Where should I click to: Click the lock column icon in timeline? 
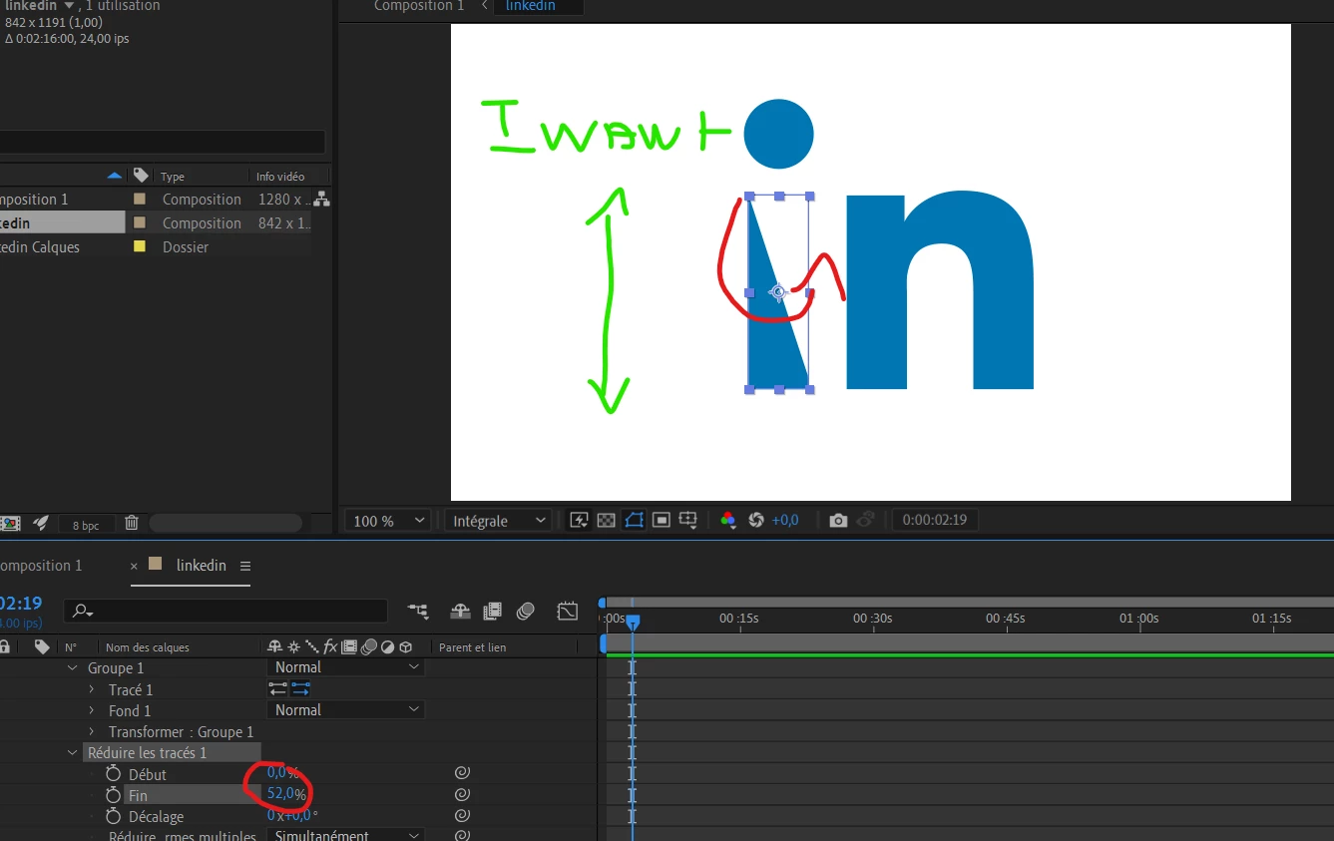click(5, 646)
